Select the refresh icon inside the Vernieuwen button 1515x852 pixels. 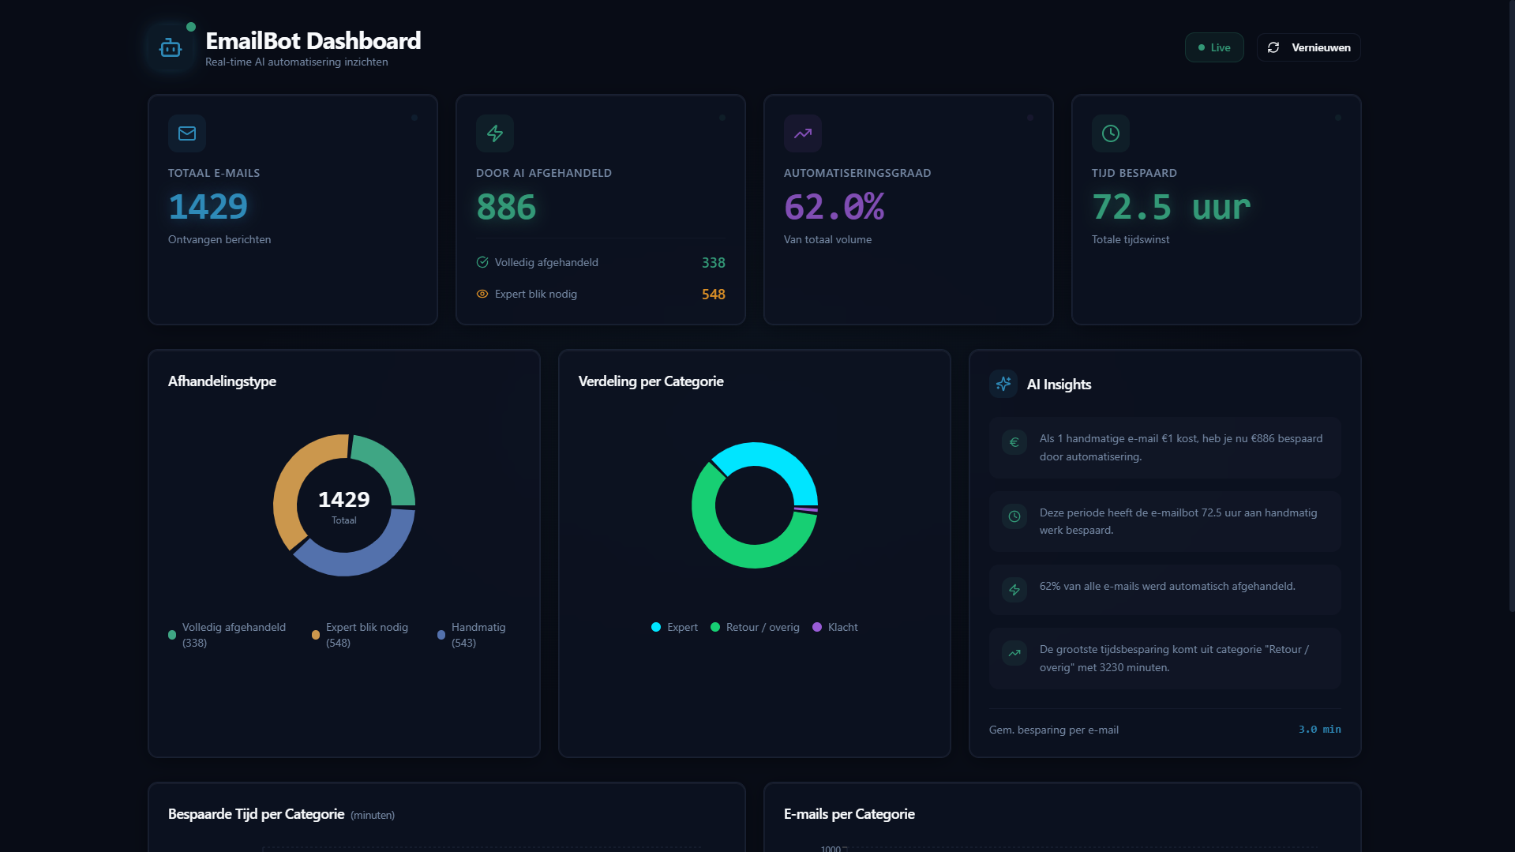pos(1273,47)
